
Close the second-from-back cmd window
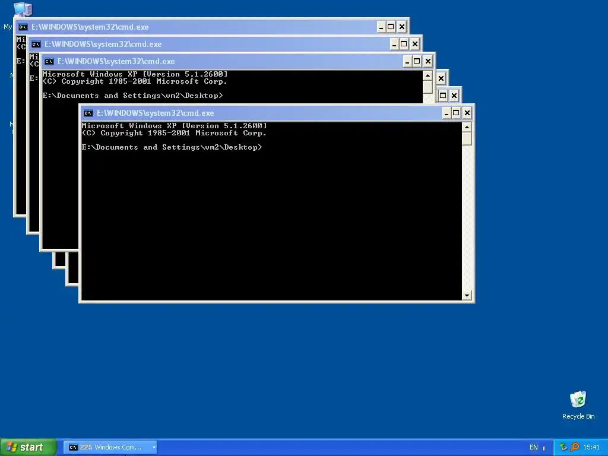tap(415, 44)
